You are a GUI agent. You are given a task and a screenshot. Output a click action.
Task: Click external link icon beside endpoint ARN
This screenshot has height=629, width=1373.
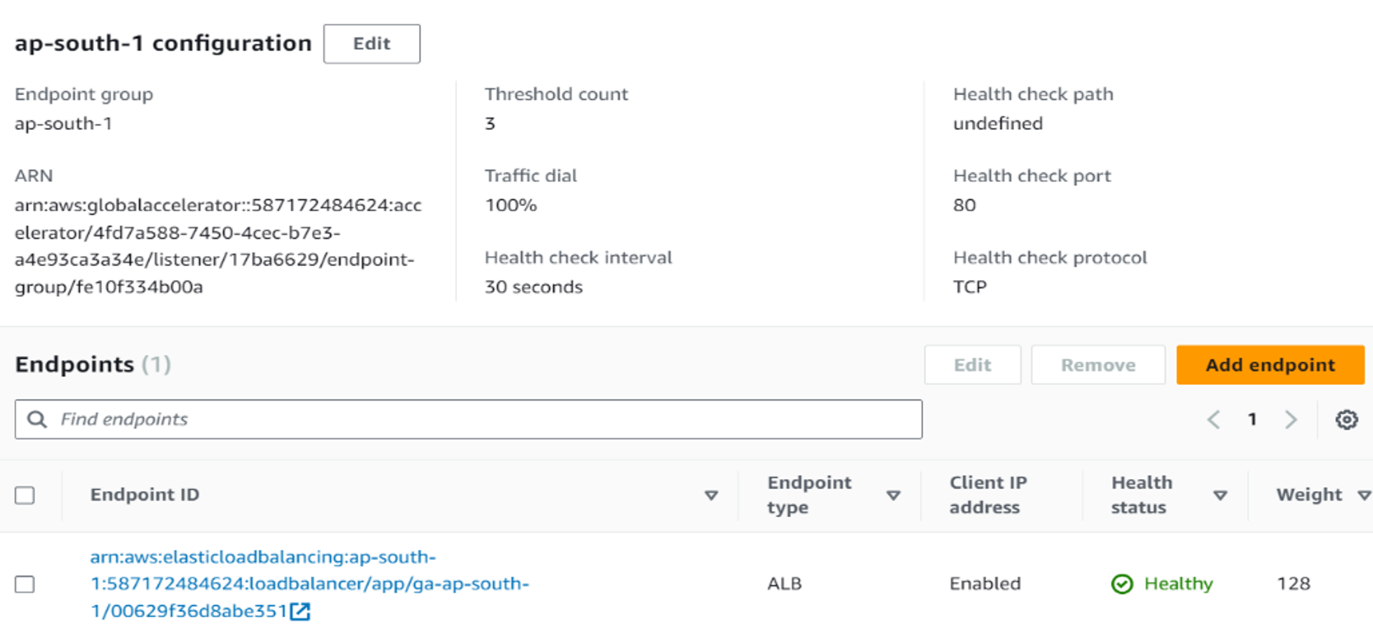(300, 611)
